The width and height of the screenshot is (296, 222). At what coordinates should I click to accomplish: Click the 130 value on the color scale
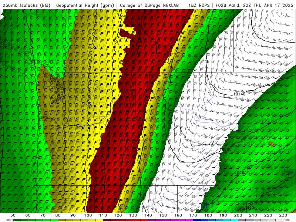click(x=133, y=215)
